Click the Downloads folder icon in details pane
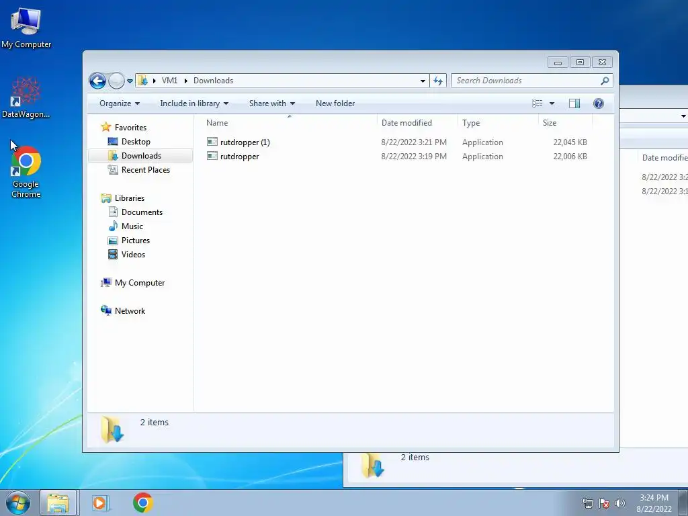688x516 pixels. [x=113, y=429]
